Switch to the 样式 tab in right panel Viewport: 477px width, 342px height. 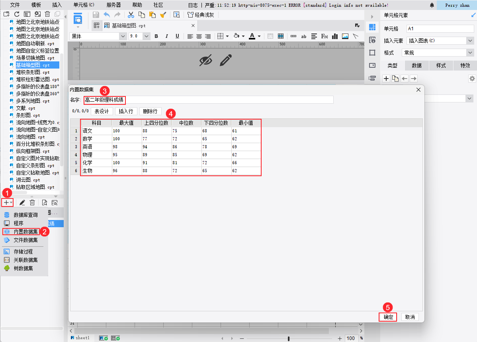[441, 65]
